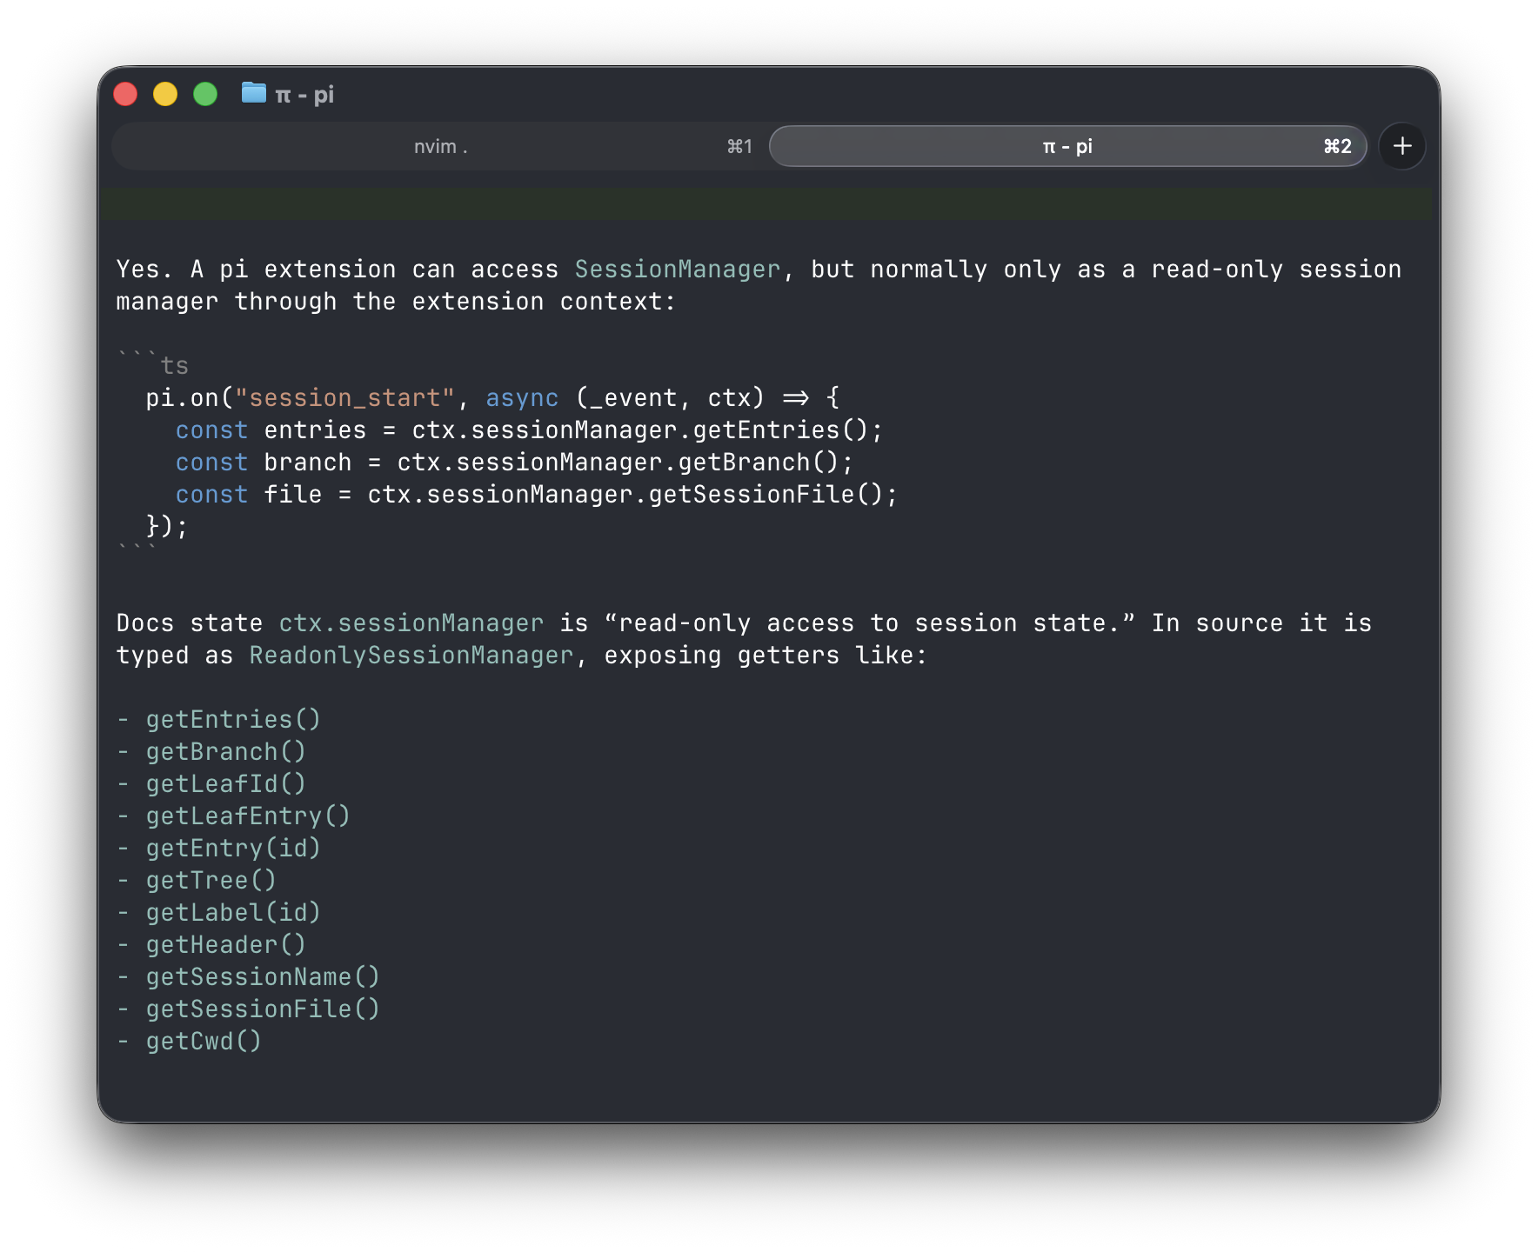This screenshot has width=1538, height=1252.
Task: Click 'const file' code line
Action: (536, 495)
